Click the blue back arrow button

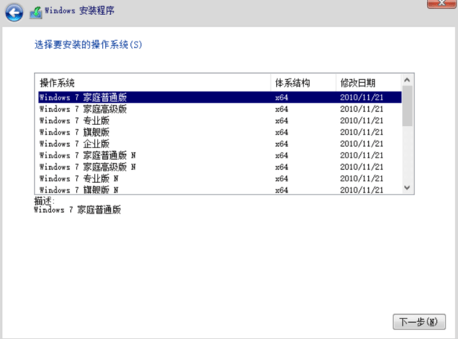14,12
